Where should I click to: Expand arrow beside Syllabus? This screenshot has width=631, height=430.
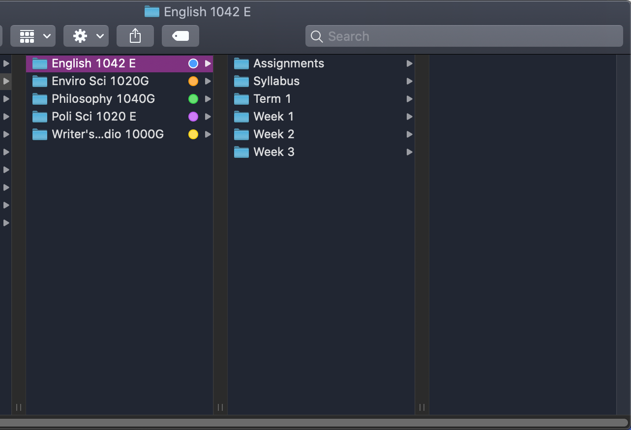click(409, 81)
